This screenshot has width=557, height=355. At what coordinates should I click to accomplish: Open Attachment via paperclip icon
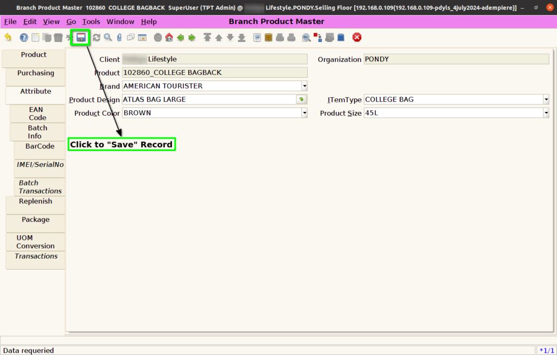tap(119, 38)
